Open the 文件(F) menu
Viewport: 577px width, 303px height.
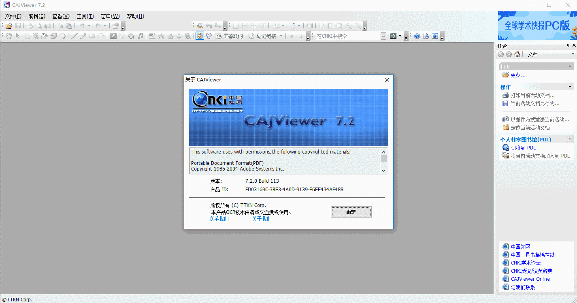13,16
